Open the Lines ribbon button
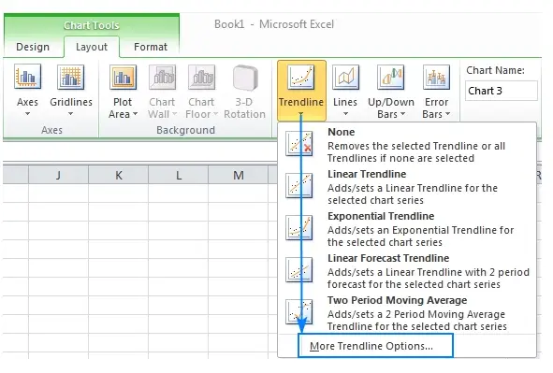 pyautogui.click(x=345, y=90)
